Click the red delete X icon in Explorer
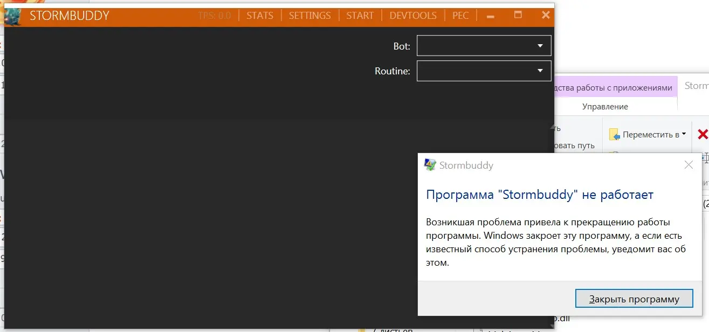The height and width of the screenshot is (332, 709). (703, 134)
